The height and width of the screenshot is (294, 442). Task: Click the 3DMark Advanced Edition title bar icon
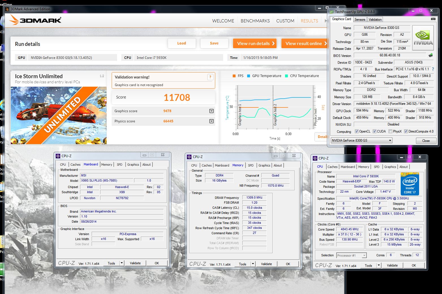pyautogui.click(x=7, y=9)
